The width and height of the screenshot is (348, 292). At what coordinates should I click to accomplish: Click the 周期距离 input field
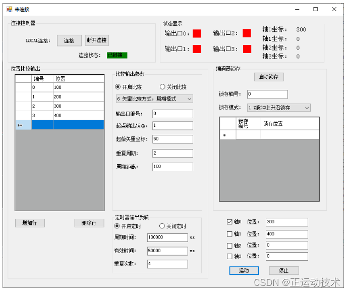point(172,167)
